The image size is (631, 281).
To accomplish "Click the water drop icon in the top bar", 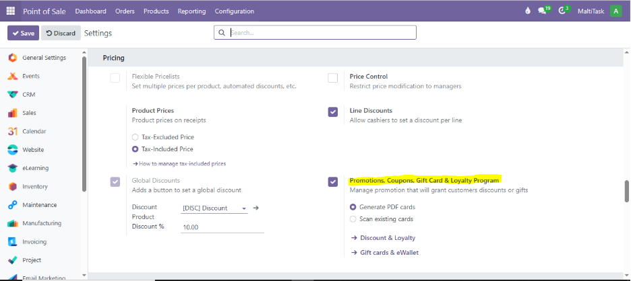I will (x=527, y=11).
